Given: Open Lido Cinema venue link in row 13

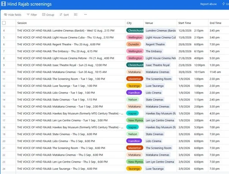Looking at the screenshot, I should [153, 93].
